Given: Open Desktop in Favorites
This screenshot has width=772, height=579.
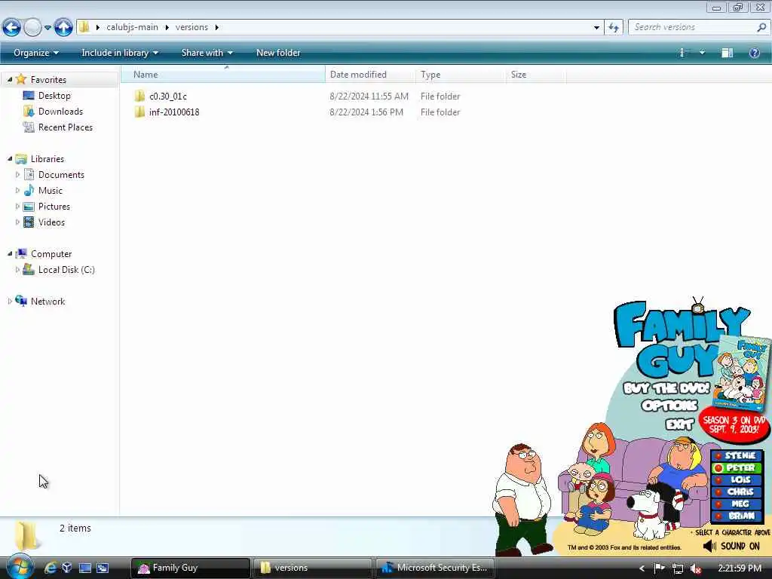Looking at the screenshot, I should 54,96.
